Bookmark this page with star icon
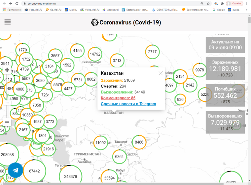This screenshot has height=185, width=251. [x=208, y=3]
